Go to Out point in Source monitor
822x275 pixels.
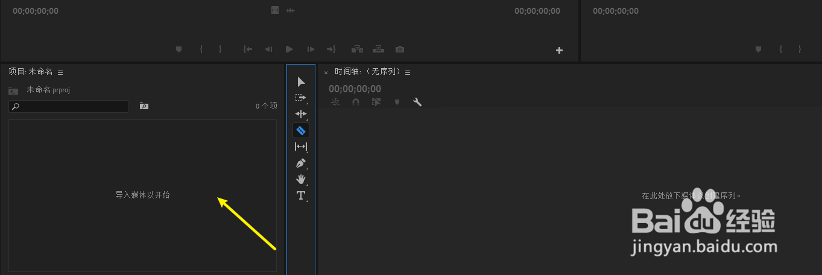(x=331, y=49)
